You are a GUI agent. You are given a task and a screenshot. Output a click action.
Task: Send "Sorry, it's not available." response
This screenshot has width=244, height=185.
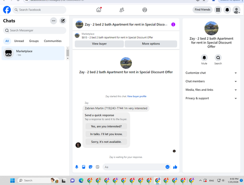106,142
